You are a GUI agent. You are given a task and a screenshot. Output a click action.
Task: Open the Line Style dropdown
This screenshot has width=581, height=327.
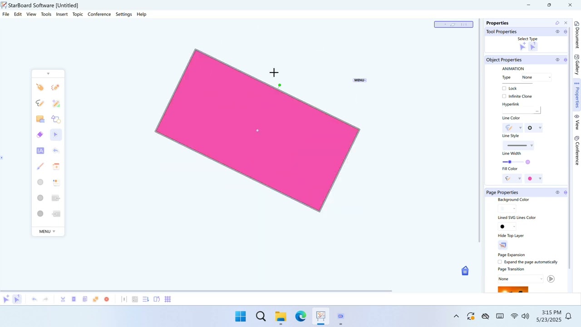pyautogui.click(x=518, y=145)
